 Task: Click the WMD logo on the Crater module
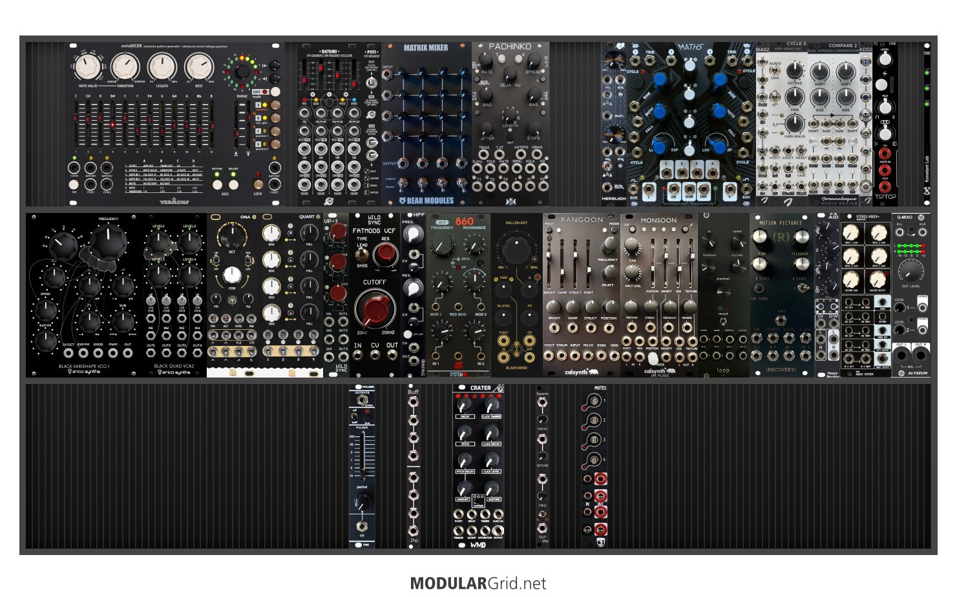coord(478,545)
